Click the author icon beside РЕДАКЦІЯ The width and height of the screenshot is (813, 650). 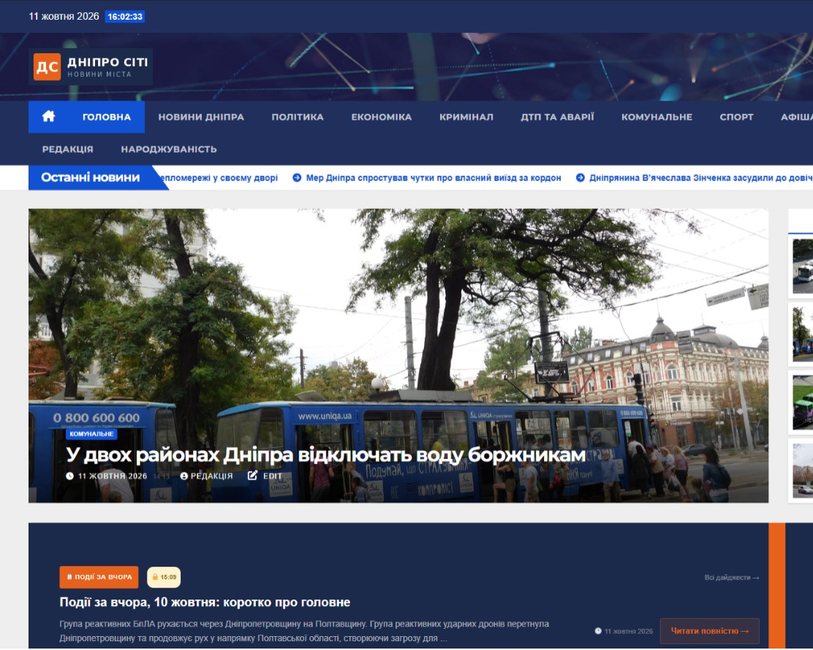point(184,475)
